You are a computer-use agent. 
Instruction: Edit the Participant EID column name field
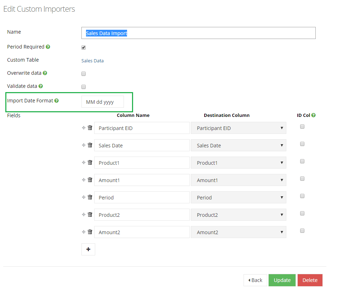[142, 128]
